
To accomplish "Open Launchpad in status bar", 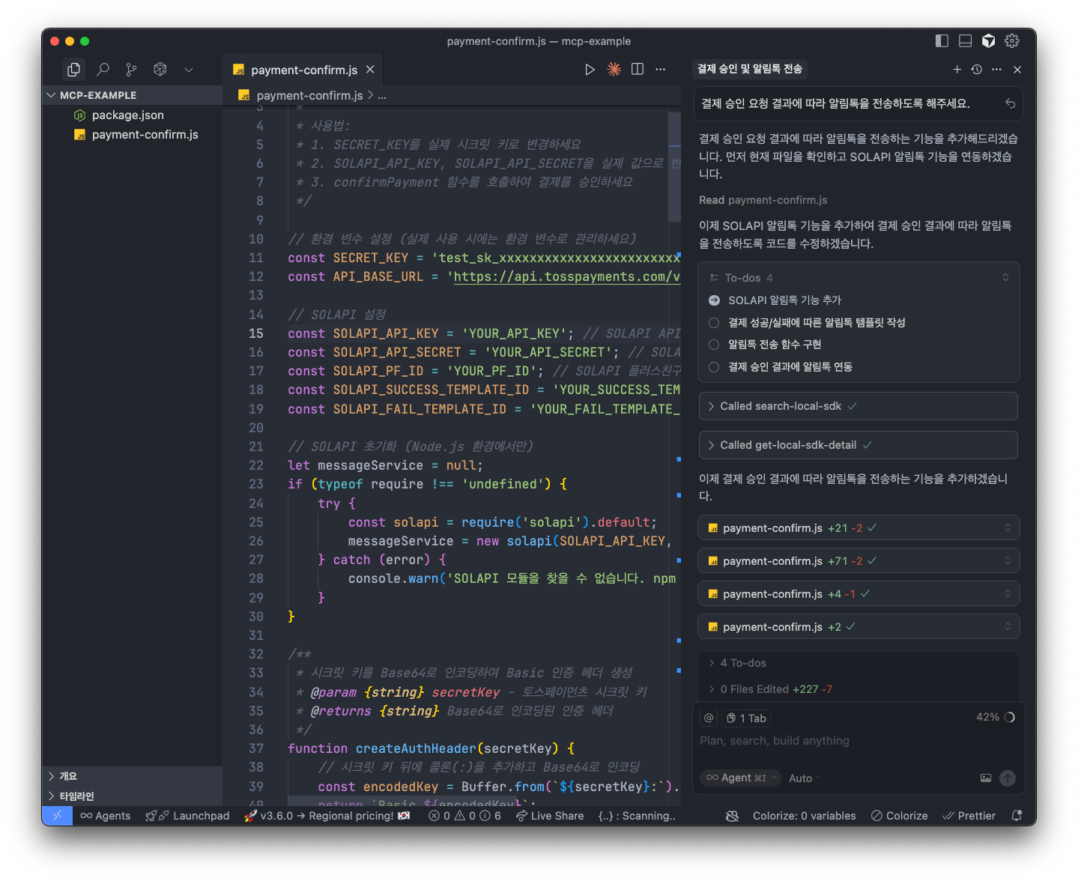I will point(188,816).
